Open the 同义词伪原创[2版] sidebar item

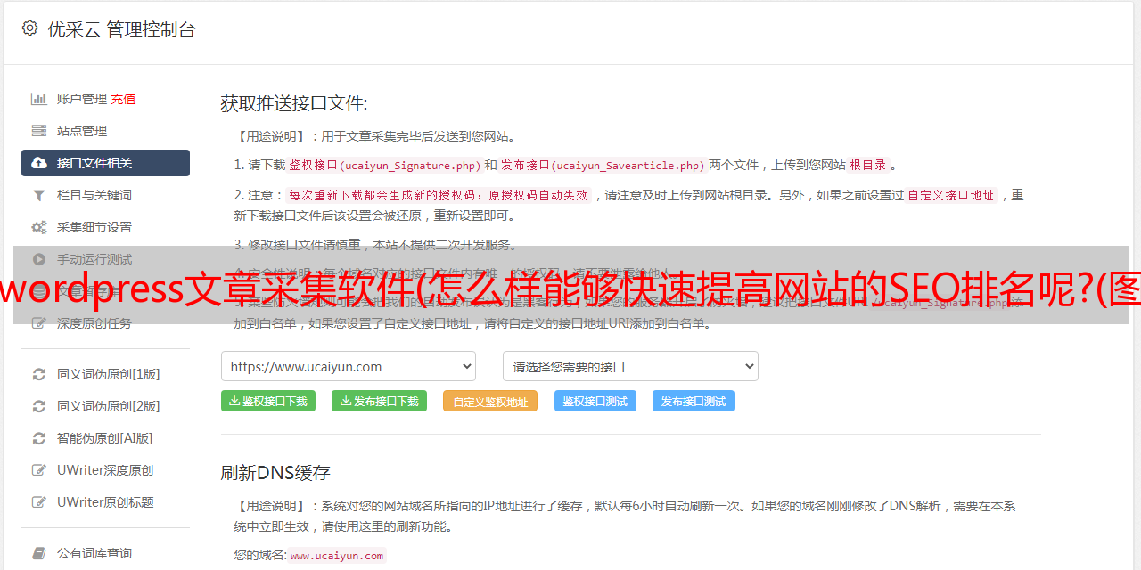tap(105, 406)
